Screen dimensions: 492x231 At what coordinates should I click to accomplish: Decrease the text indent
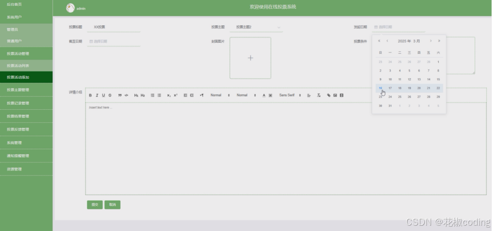185,95
